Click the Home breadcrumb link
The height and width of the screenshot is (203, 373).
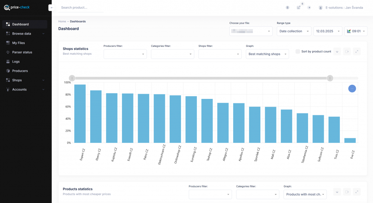[x=62, y=22]
